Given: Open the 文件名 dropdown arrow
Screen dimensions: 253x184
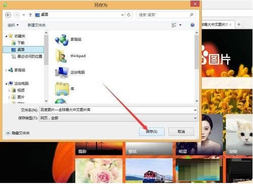Looking at the screenshot, I should [x=195, y=110].
